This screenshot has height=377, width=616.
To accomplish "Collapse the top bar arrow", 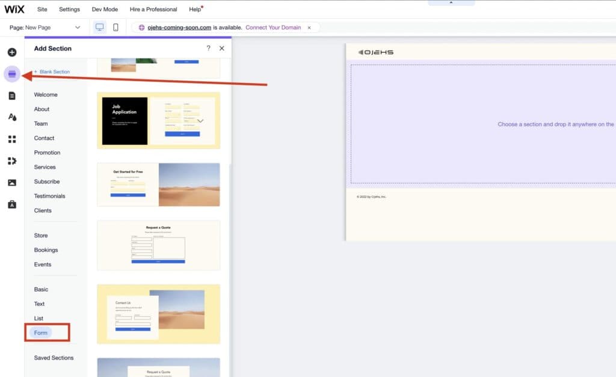I will [x=451, y=3].
